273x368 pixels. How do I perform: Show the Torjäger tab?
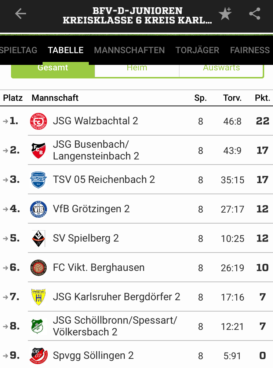click(x=197, y=50)
